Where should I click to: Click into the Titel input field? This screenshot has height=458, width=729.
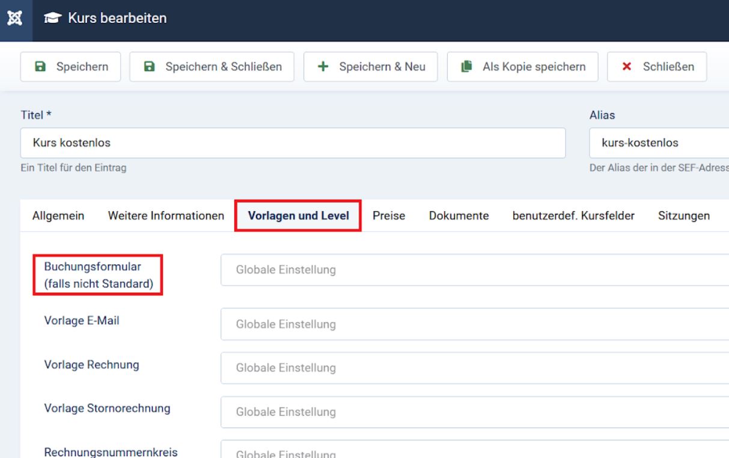[293, 143]
